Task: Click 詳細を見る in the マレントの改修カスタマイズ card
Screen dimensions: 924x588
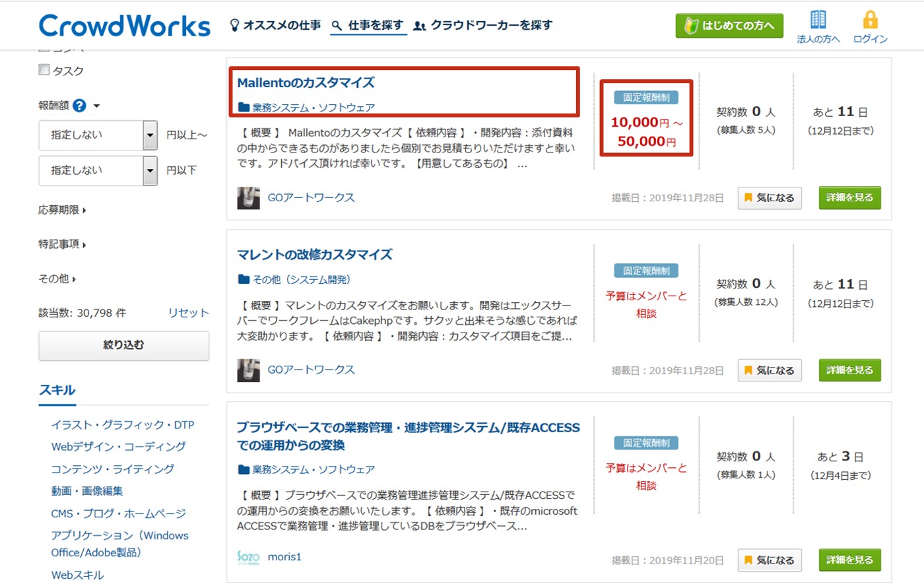Action: [849, 370]
